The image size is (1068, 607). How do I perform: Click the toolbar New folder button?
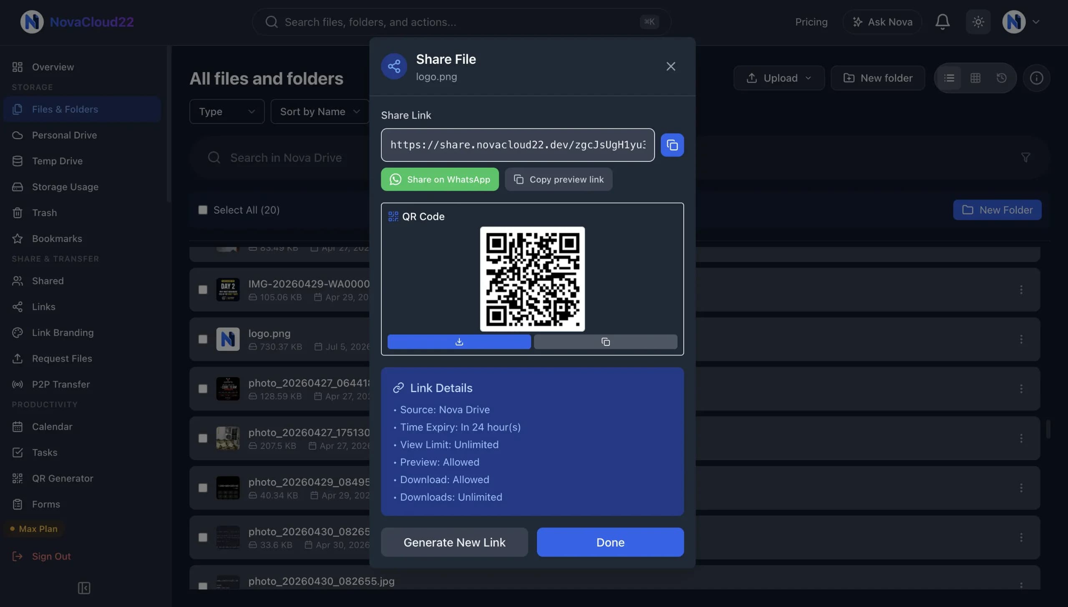878,78
